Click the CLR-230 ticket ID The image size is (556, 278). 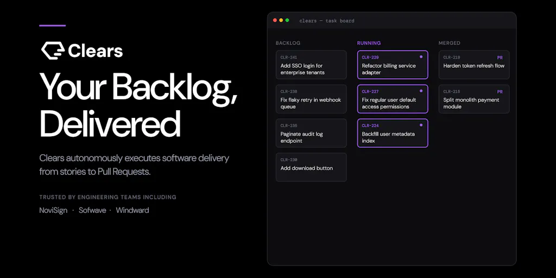pyautogui.click(x=289, y=160)
